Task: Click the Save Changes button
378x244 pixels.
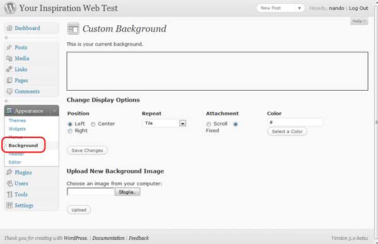Action: [88, 150]
